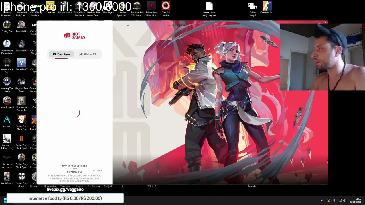
Task: Click the Riot Games logo
Action: (x=74, y=36)
